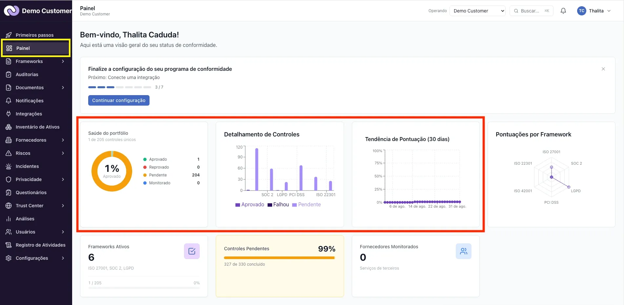
Task: Click the Controles Pendentes card
Action: click(x=280, y=266)
